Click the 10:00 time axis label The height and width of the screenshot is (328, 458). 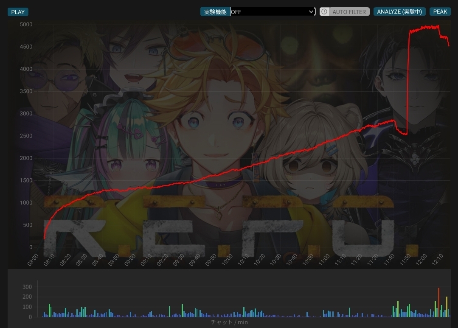point(227,260)
